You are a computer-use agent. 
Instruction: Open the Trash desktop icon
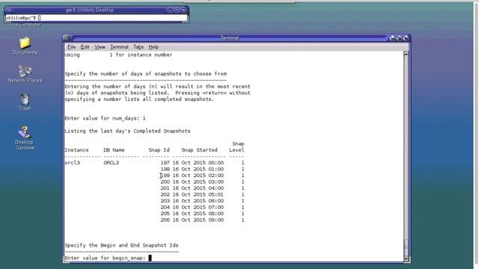tap(25, 102)
